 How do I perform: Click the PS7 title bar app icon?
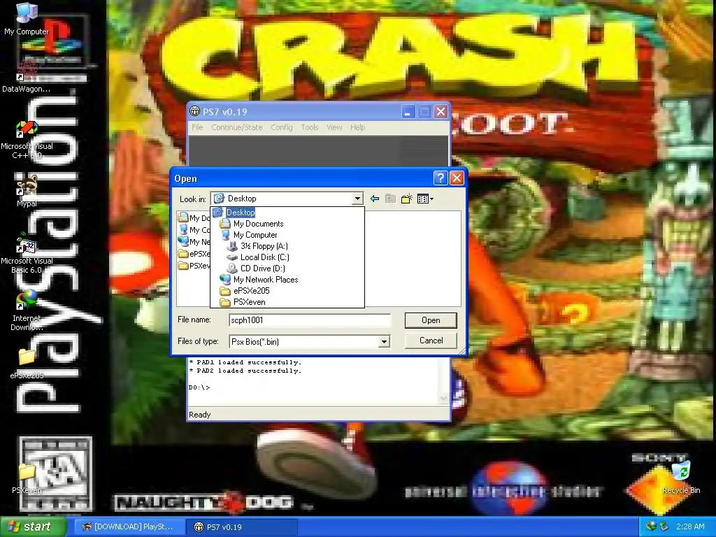195,111
